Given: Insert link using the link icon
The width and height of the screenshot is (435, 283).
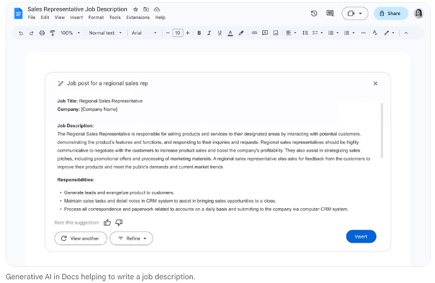Looking at the screenshot, I should coord(255,33).
